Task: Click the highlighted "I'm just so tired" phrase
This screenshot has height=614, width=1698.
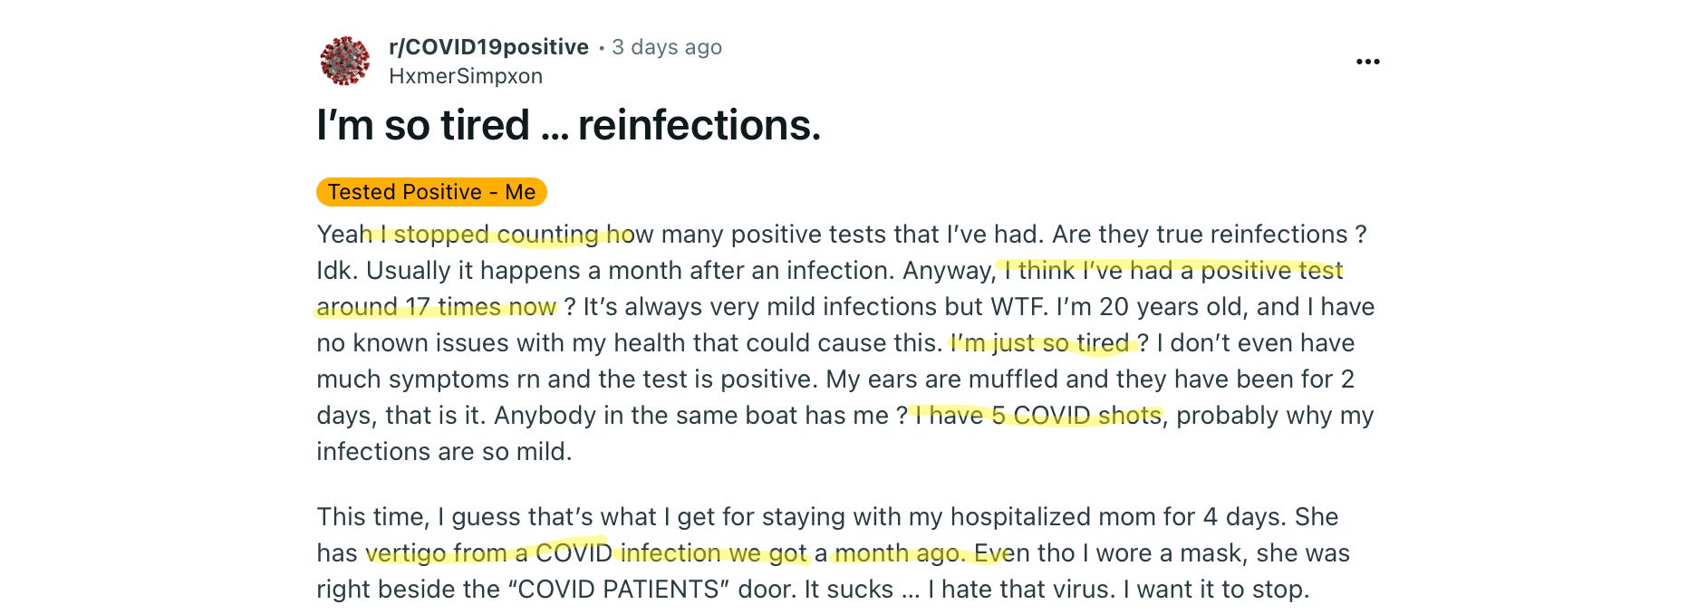Action: 1040,343
